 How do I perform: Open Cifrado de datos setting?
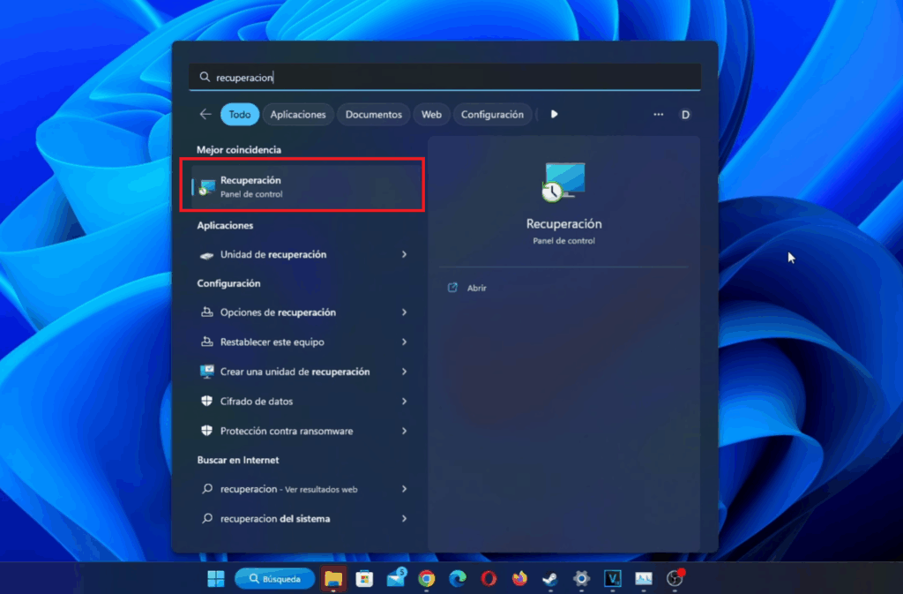click(303, 401)
